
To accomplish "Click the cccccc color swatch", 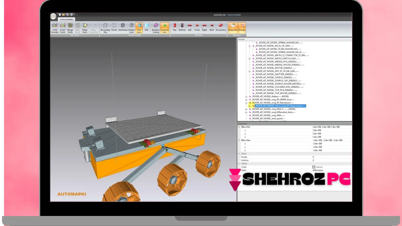I will (314, 167).
